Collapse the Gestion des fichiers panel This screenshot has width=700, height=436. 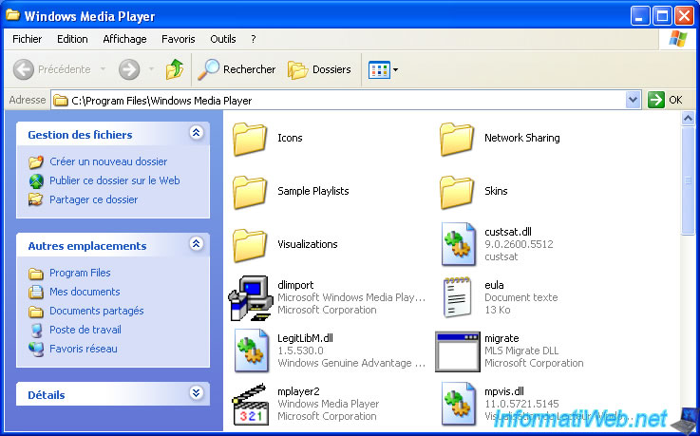coord(197,133)
